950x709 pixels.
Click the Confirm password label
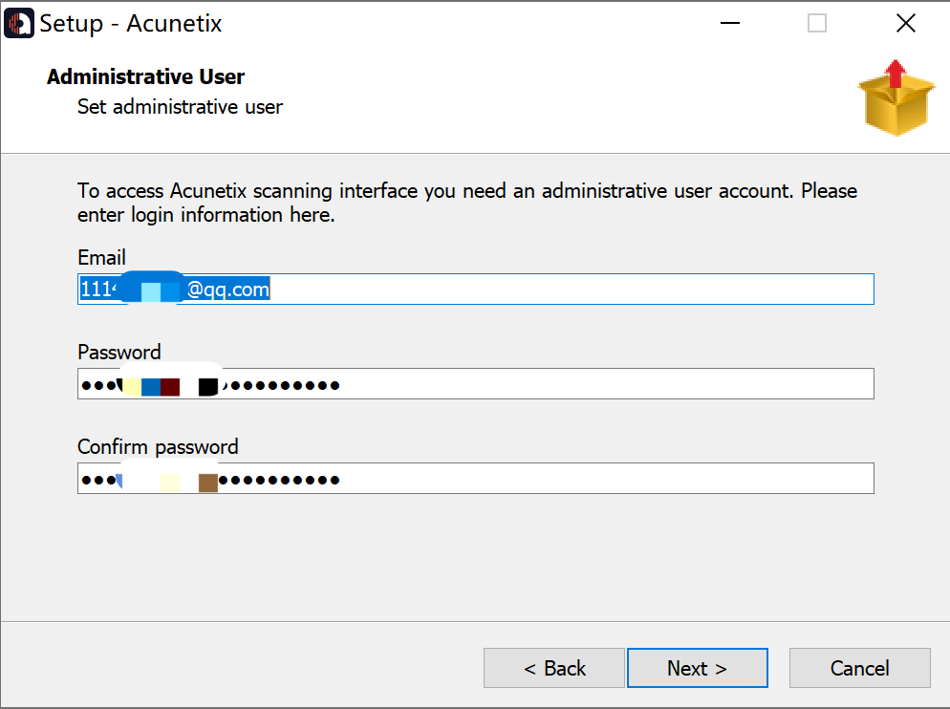click(158, 446)
